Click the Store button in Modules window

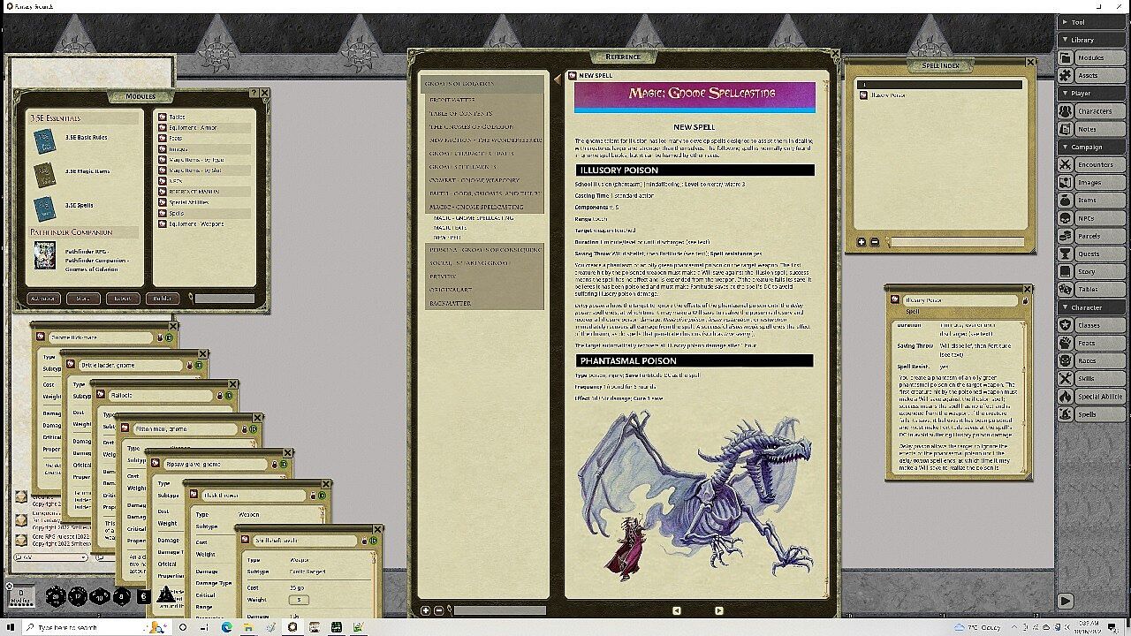click(83, 299)
